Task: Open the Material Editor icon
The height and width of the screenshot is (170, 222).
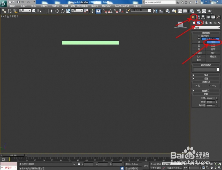Action: [x=192, y=11]
